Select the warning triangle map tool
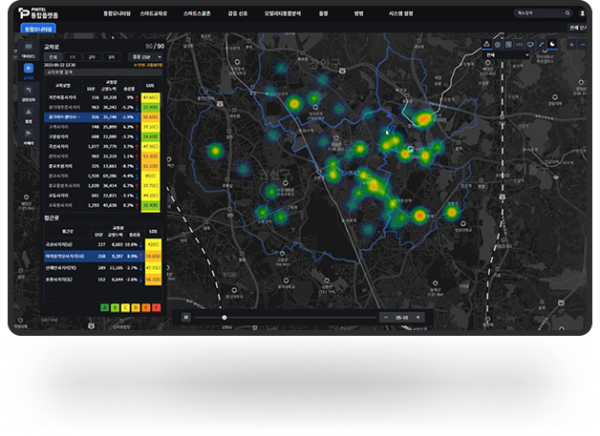 (485, 44)
